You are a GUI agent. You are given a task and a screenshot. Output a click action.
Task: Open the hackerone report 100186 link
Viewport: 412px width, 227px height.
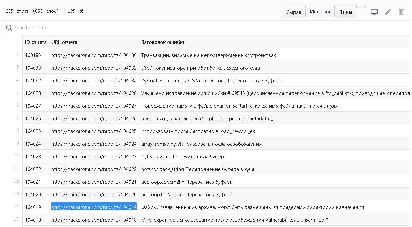pos(94,55)
